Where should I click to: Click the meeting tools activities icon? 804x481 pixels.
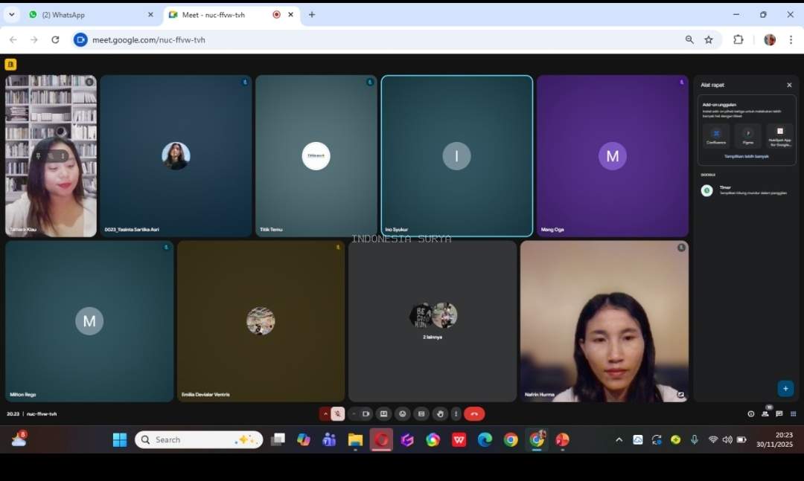(x=794, y=414)
